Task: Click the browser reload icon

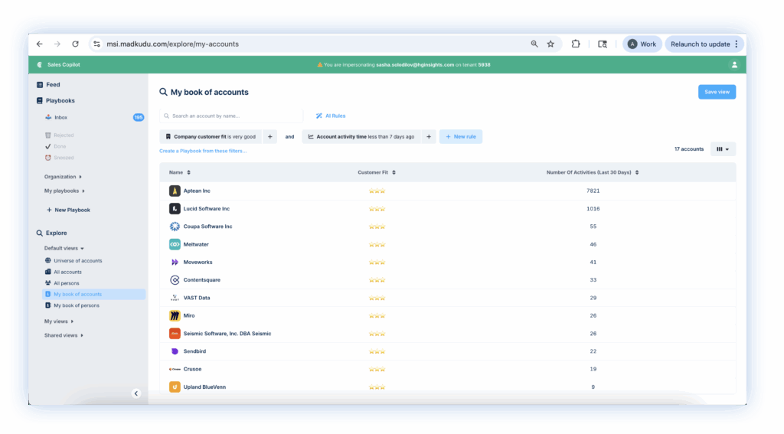Action: pyautogui.click(x=75, y=44)
